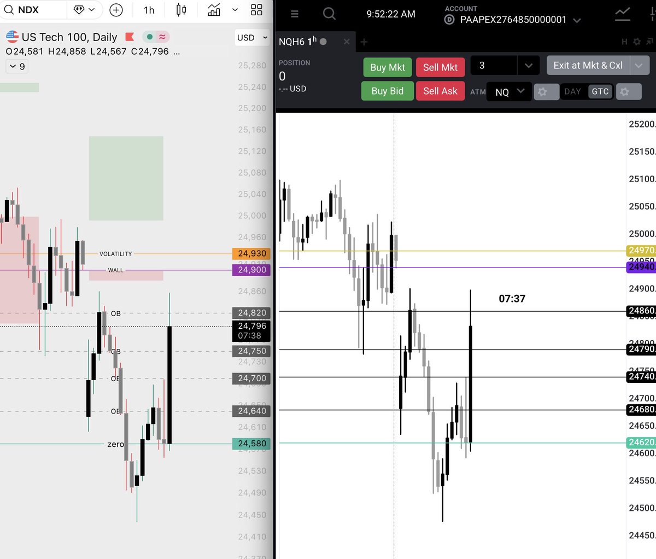This screenshot has width=656, height=559.
Task: Expand the chevron next to indicators
Action: coord(235,10)
